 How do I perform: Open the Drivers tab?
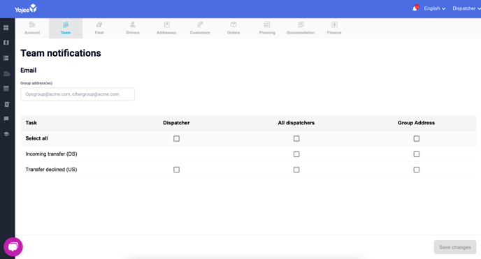coord(133,28)
